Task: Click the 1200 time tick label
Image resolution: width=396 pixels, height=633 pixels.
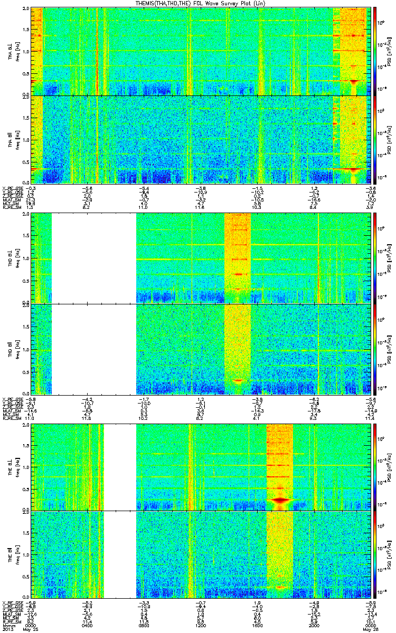Action: (x=200, y=626)
